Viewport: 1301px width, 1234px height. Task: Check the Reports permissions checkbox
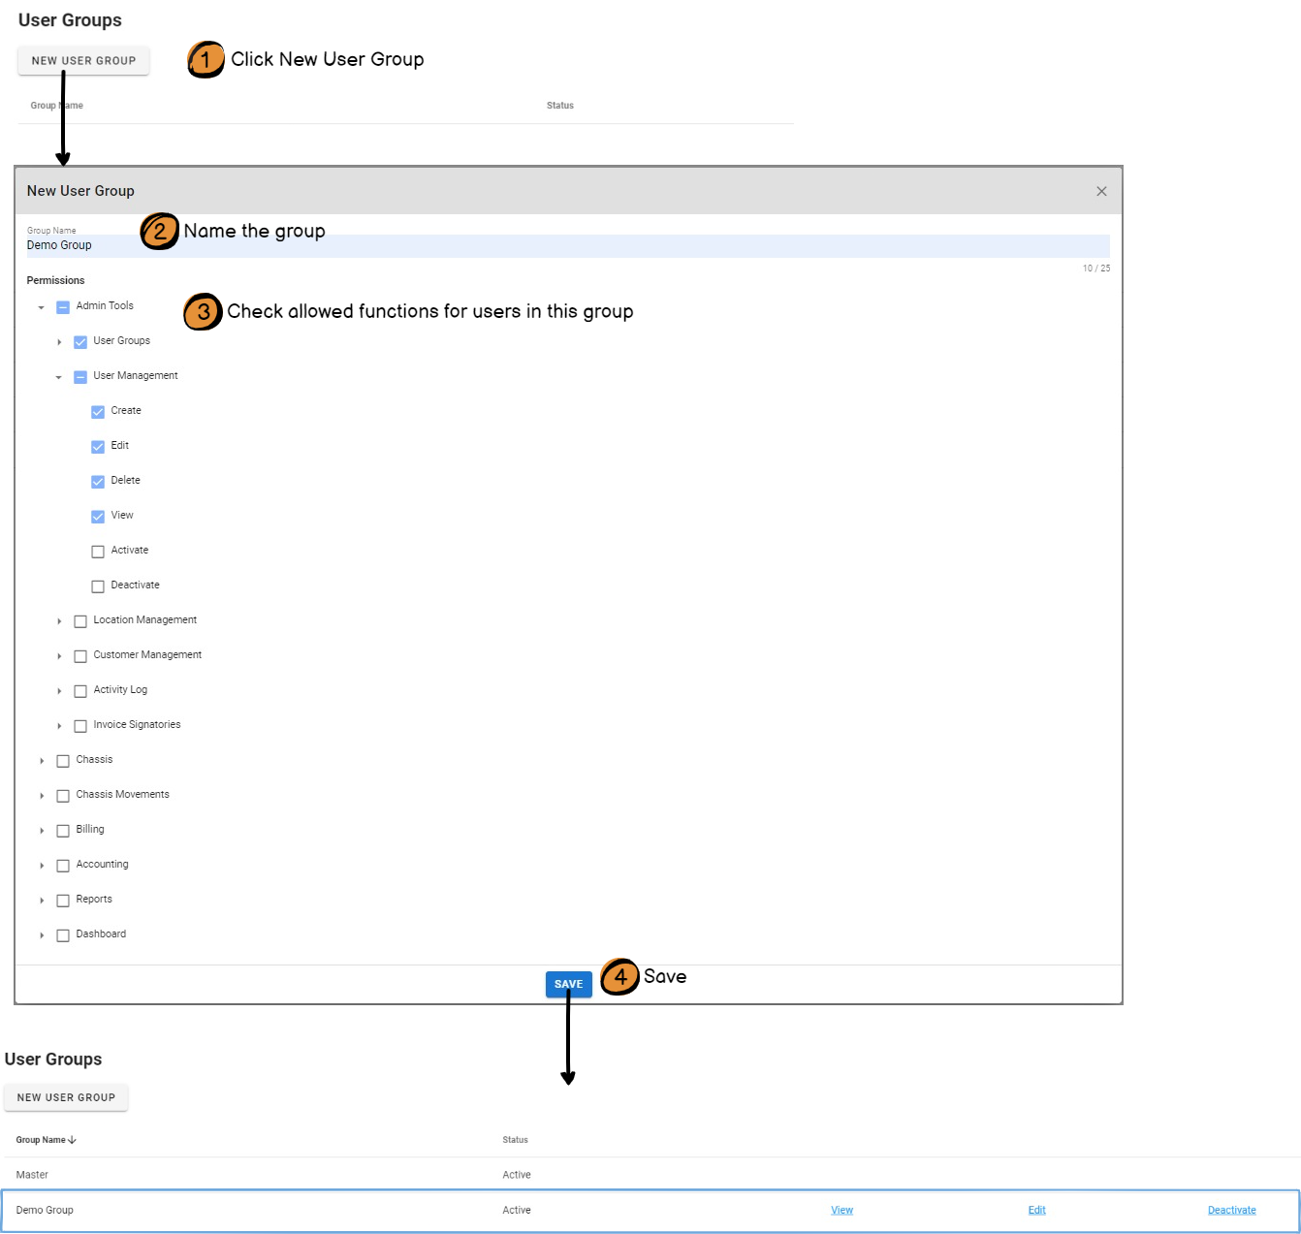tap(63, 901)
